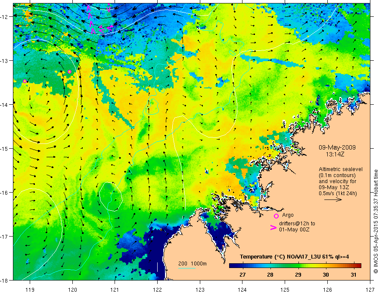
Task: Click the red end of the temperature colorbar
Action: pyautogui.click(x=358, y=265)
